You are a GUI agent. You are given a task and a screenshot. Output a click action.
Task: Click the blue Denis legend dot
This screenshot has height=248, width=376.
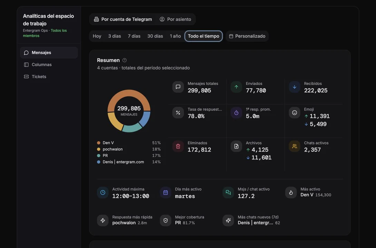[99, 162]
